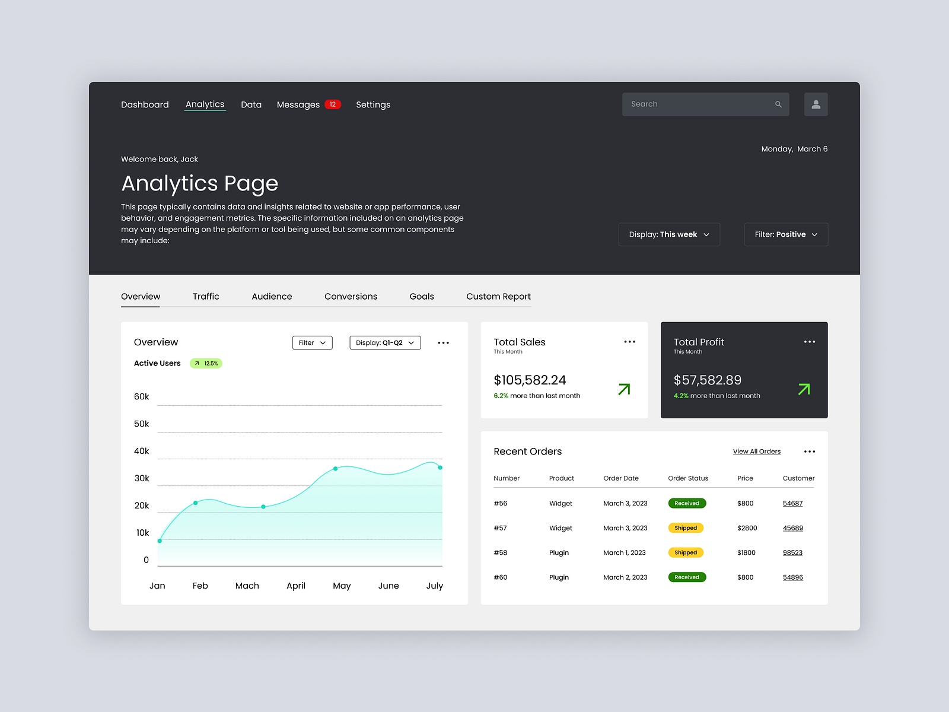Click the Messages notification badge

[x=333, y=104]
